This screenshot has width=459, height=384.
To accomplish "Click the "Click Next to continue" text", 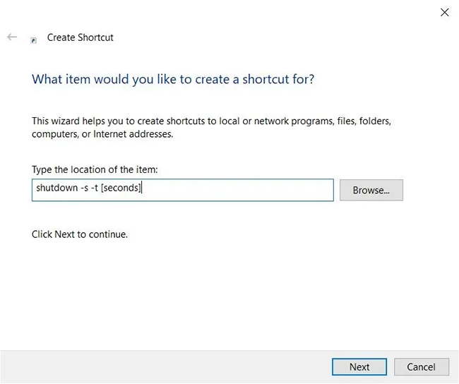I will click(x=80, y=234).
